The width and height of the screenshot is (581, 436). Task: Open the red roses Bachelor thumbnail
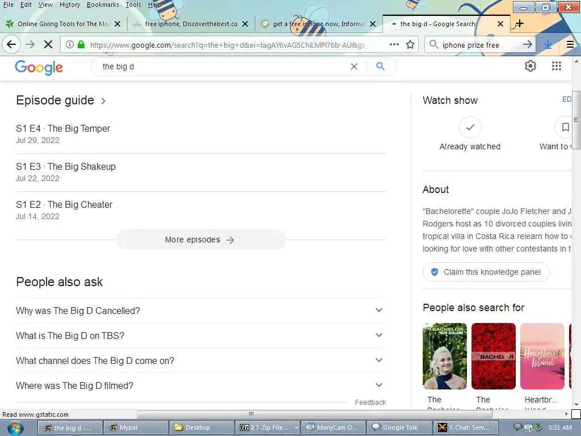click(x=493, y=356)
